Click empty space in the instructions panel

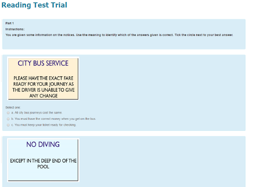158,43
